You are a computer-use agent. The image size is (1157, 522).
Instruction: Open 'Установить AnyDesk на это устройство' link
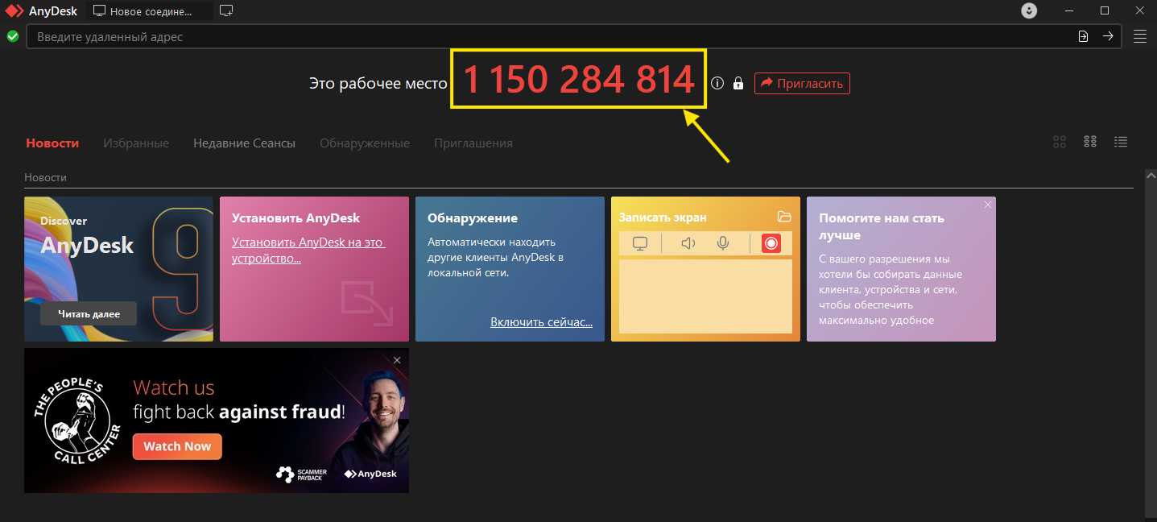pyautogui.click(x=308, y=251)
